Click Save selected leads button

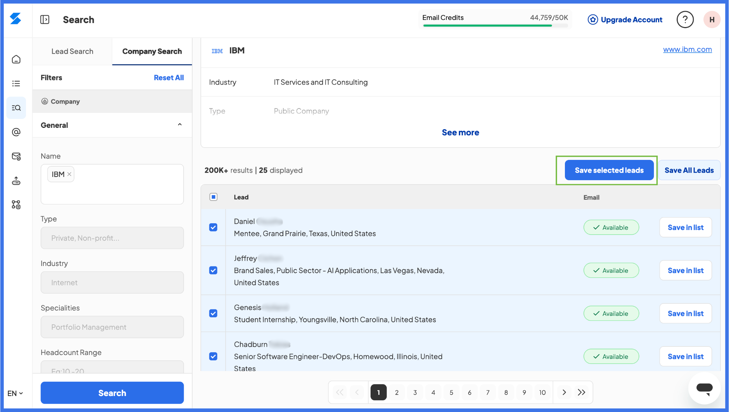609,170
